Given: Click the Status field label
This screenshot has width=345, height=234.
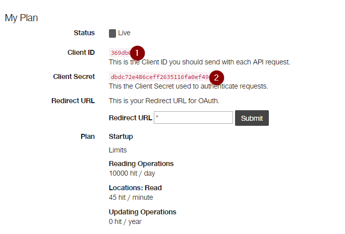Looking at the screenshot, I should click(x=84, y=33).
